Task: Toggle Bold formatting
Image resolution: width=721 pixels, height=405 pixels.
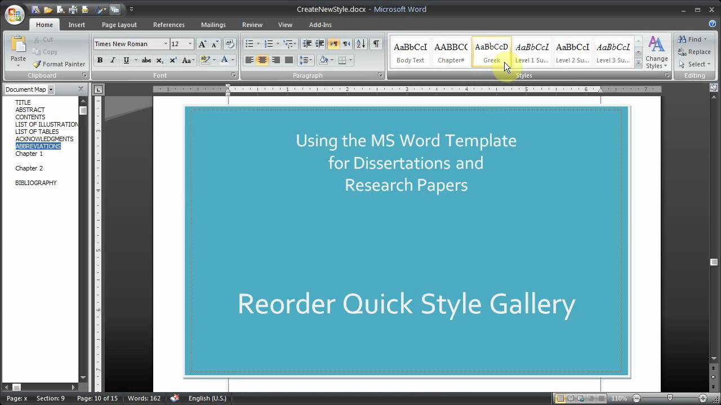Action: [100, 60]
